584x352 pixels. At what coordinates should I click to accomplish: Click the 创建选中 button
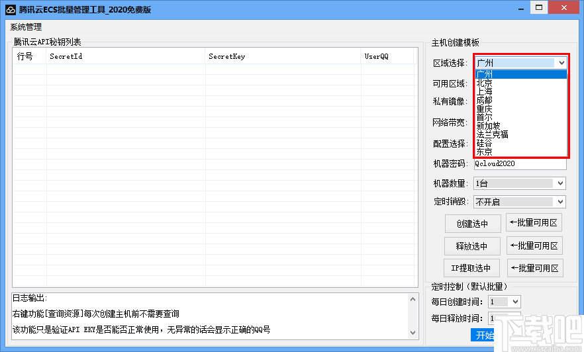(x=473, y=224)
